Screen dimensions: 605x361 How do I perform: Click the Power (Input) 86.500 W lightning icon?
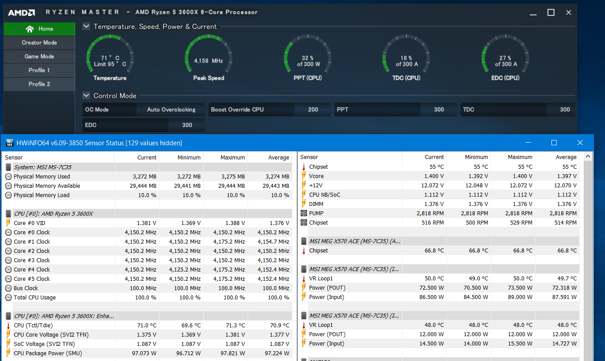pos(303,297)
